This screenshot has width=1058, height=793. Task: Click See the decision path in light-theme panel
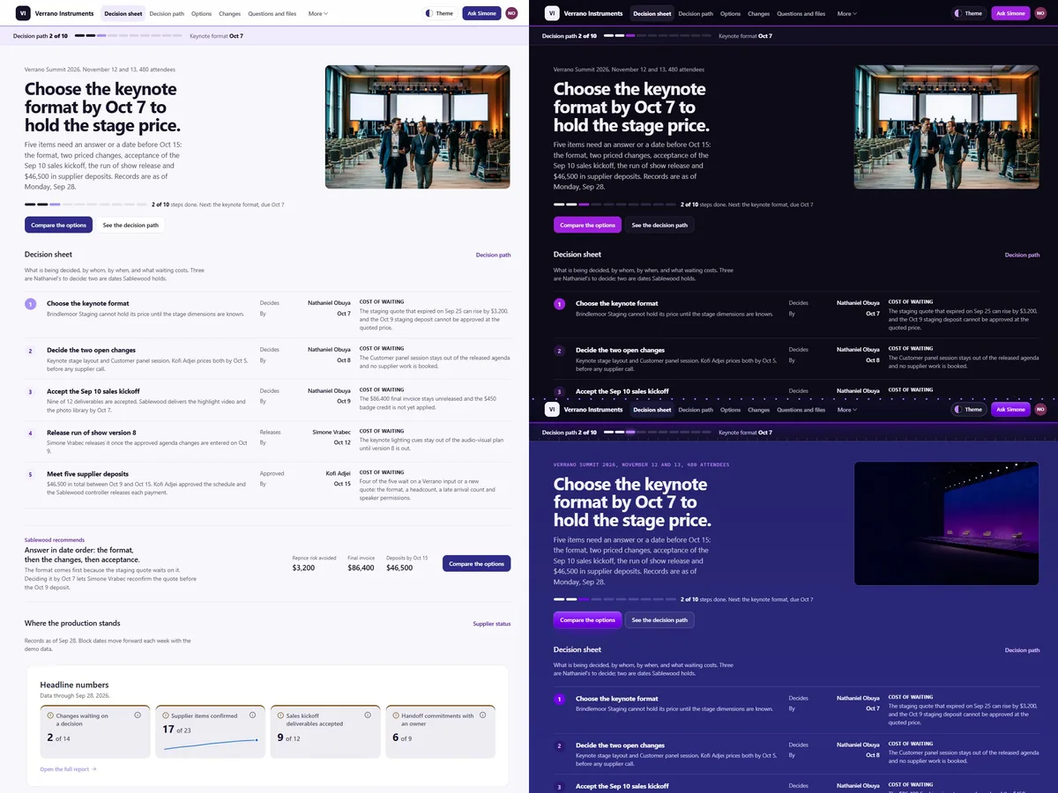(130, 225)
